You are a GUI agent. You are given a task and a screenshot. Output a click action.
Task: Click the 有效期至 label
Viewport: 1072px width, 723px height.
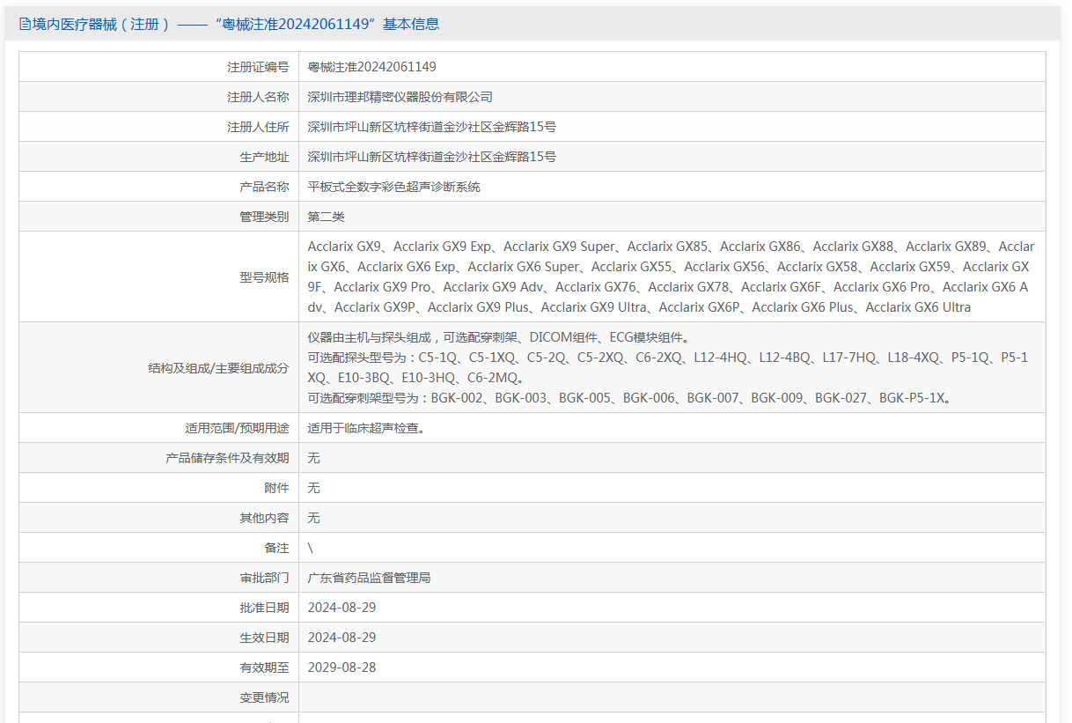coord(264,668)
